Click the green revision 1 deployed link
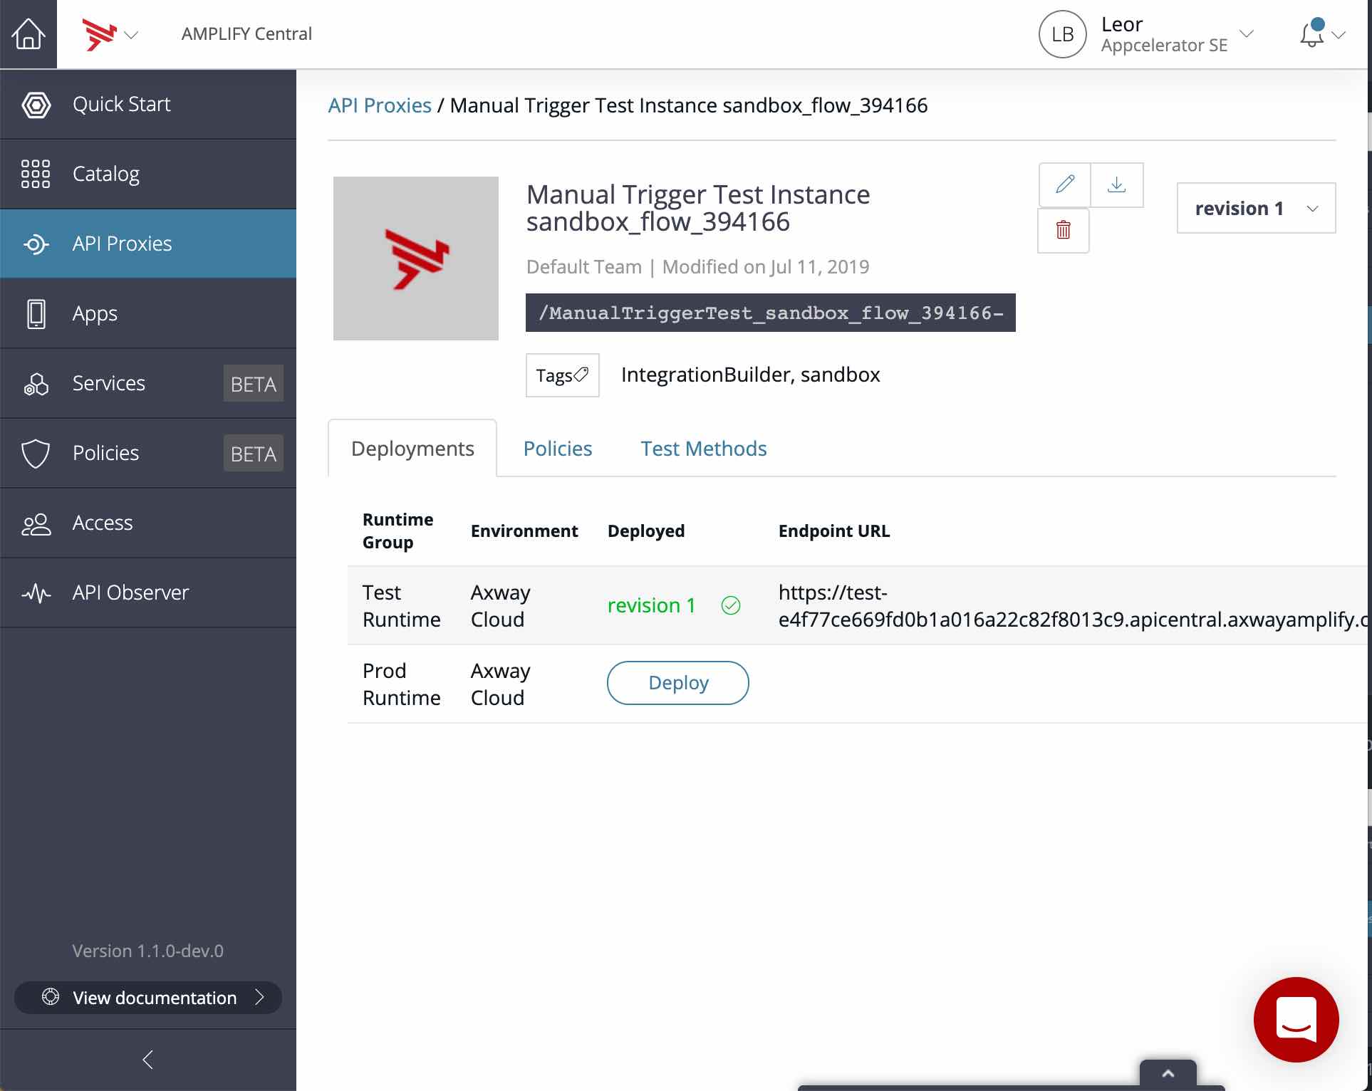Viewport: 1372px width, 1091px height. tap(652, 605)
